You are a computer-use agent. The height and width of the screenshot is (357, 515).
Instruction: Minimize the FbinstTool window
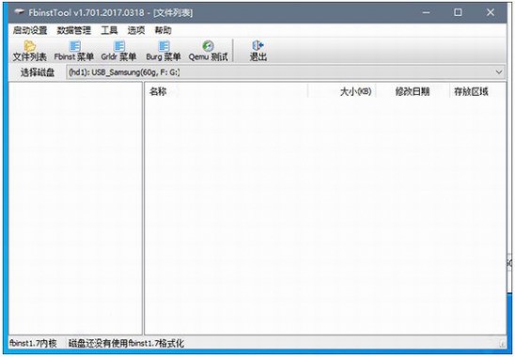click(x=426, y=12)
